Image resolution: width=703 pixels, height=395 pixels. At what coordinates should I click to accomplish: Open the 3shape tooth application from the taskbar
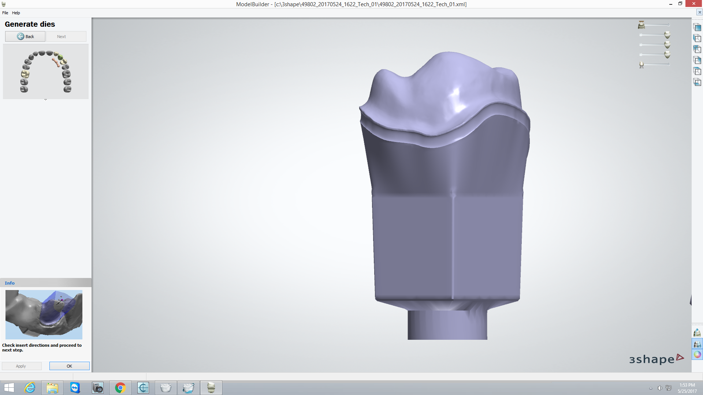[211, 388]
